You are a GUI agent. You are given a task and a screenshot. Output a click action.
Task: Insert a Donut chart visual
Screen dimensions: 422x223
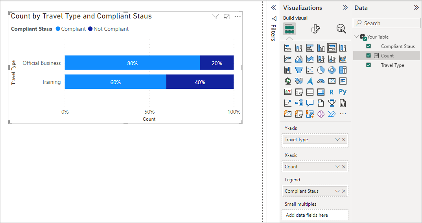click(332, 70)
